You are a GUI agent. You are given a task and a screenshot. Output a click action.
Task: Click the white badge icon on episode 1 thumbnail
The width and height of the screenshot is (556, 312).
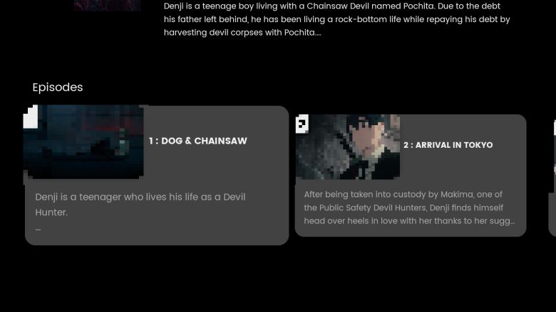tap(31, 117)
